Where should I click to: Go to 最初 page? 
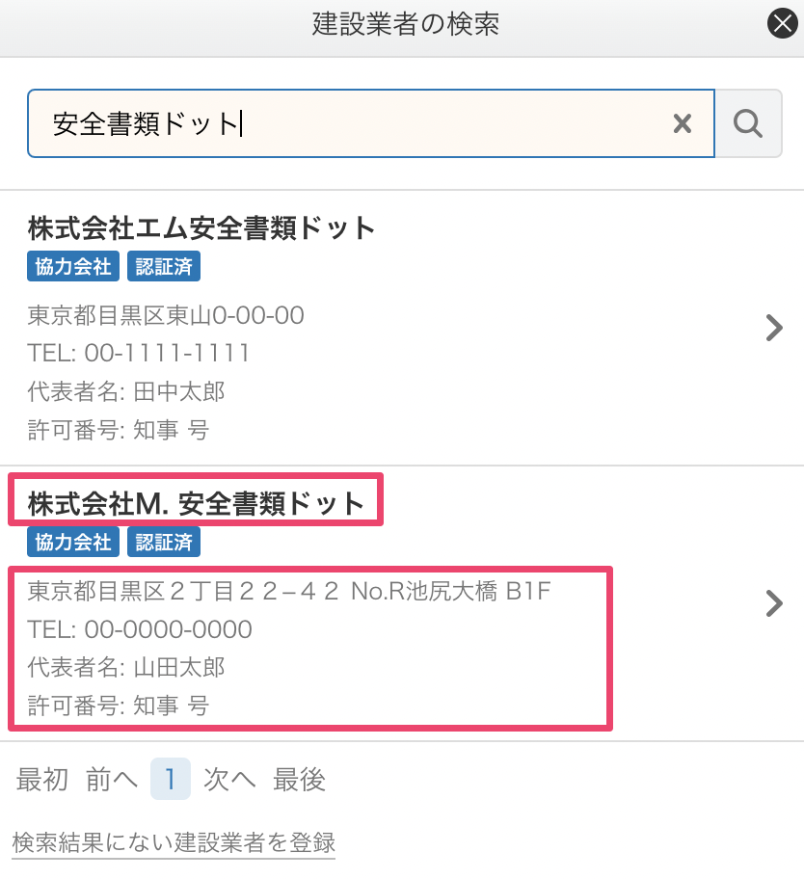pyautogui.click(x=42, y=779)
